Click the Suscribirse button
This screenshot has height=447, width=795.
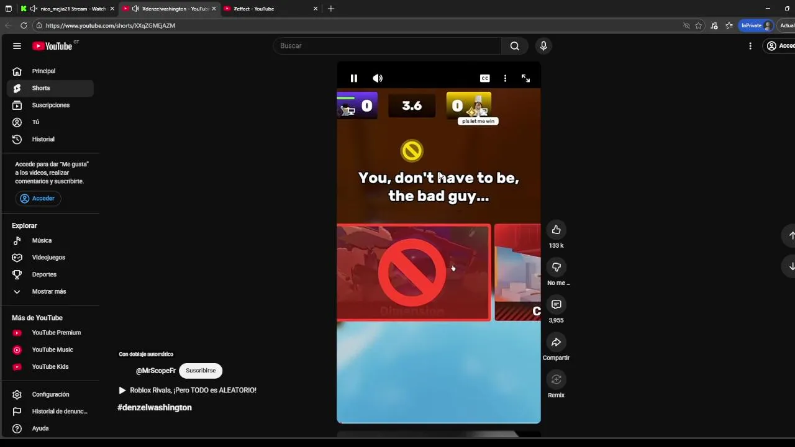(201, 371)
